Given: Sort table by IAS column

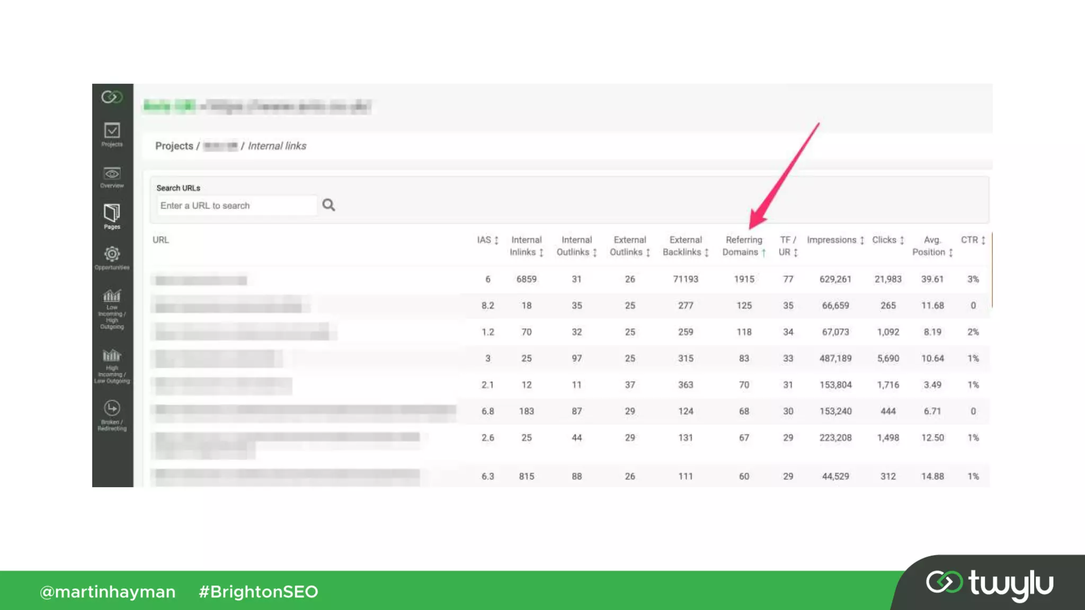Looking at the screenshot, I should tap(487, 240).
